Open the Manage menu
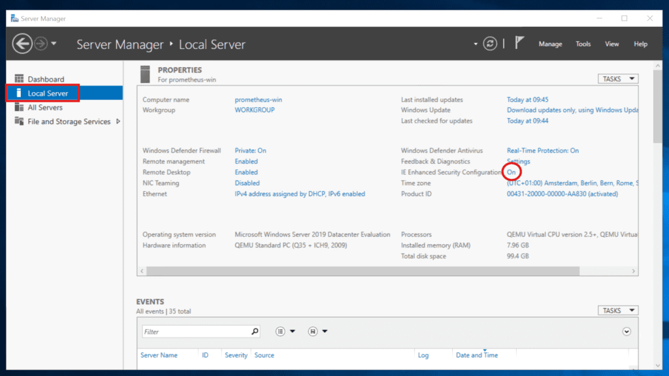The height and width of the screenshot is (376, 669). (550, 44)
